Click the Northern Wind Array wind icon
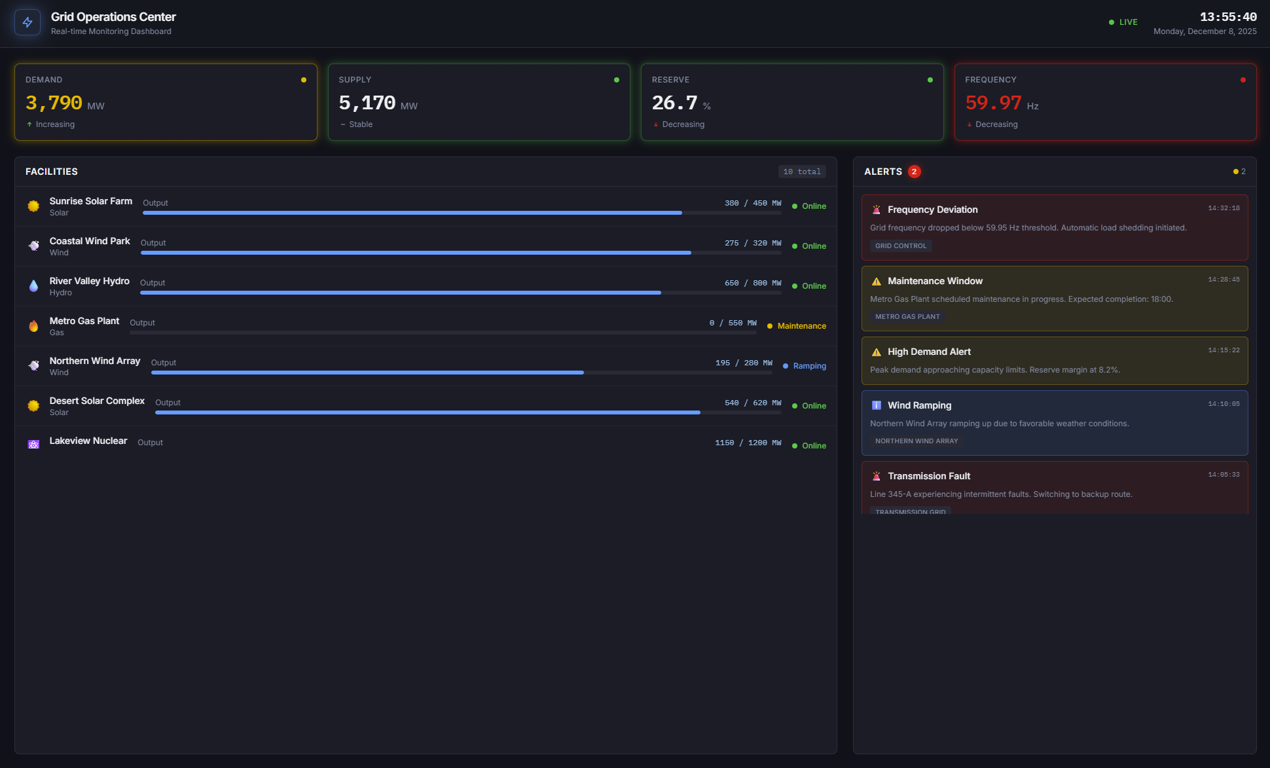 pos(33,366)
